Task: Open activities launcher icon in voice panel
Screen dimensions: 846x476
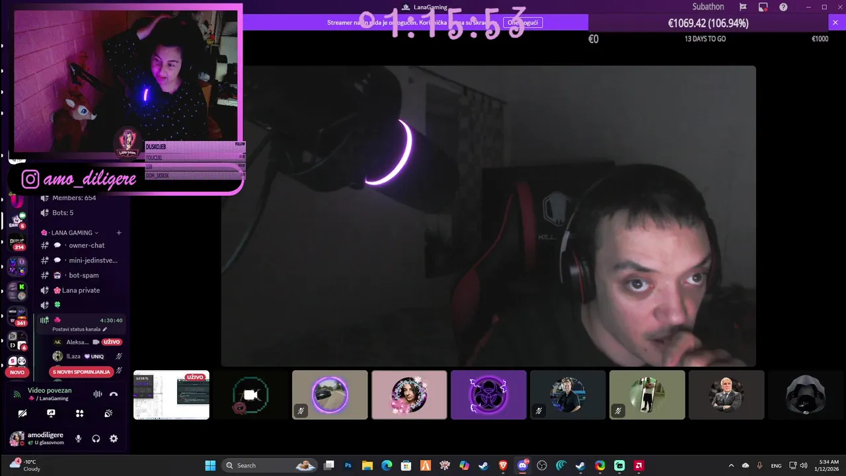Action: (80, 413)
